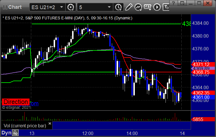The height and width of the screenshot is (137, 216).
Task: Open the blue .com link
Action: click(34, 103)
